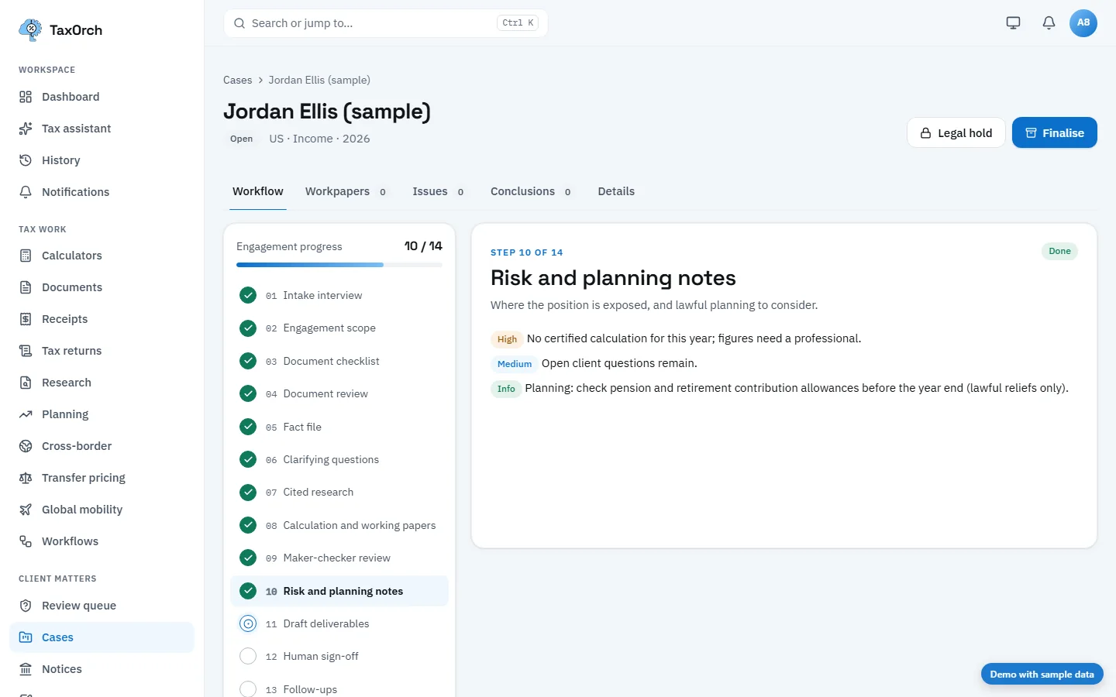This screenshot has width=1116, height=697.
Task: Open the Review queue shield icon
Action: pyautogui.click(x=26, y=606)
